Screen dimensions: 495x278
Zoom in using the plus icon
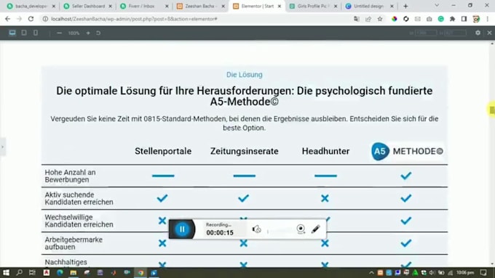(x=88, y=33)
